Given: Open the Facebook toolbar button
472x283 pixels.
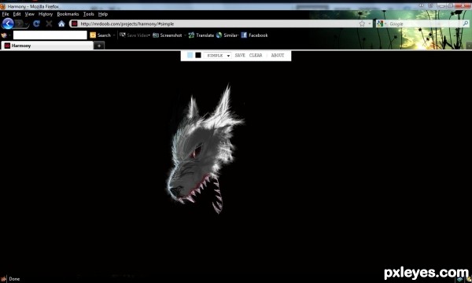Looking at the screenshot, I should [x=254, y=35].
